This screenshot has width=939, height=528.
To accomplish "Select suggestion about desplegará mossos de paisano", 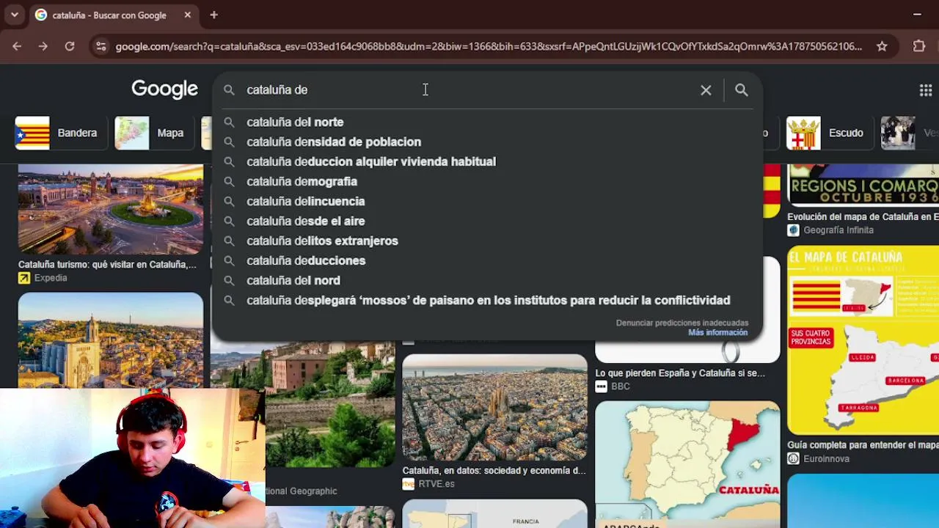I will 487,301.
